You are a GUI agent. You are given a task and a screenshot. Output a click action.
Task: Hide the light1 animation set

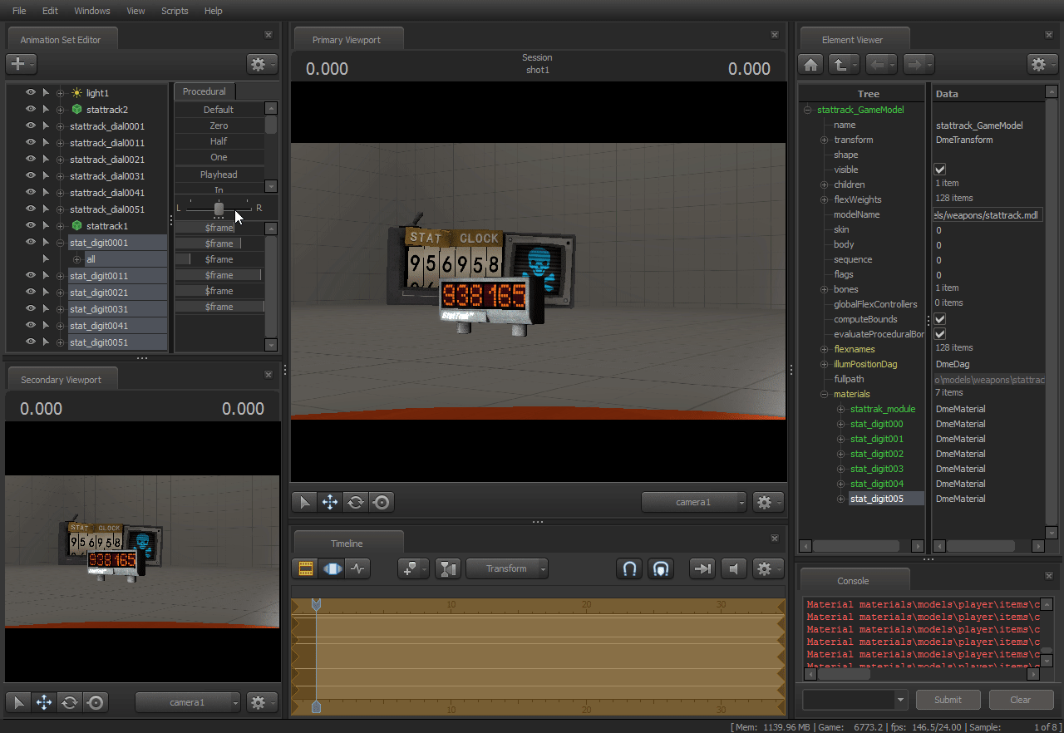coord(31,93)
